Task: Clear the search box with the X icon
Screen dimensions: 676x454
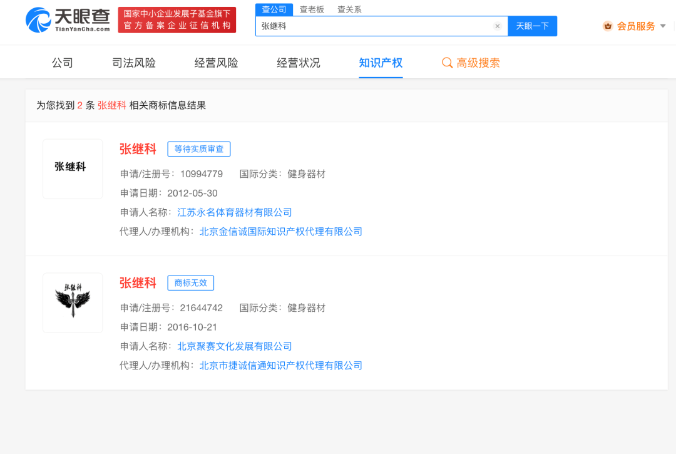Action: [x=497, y=26]
